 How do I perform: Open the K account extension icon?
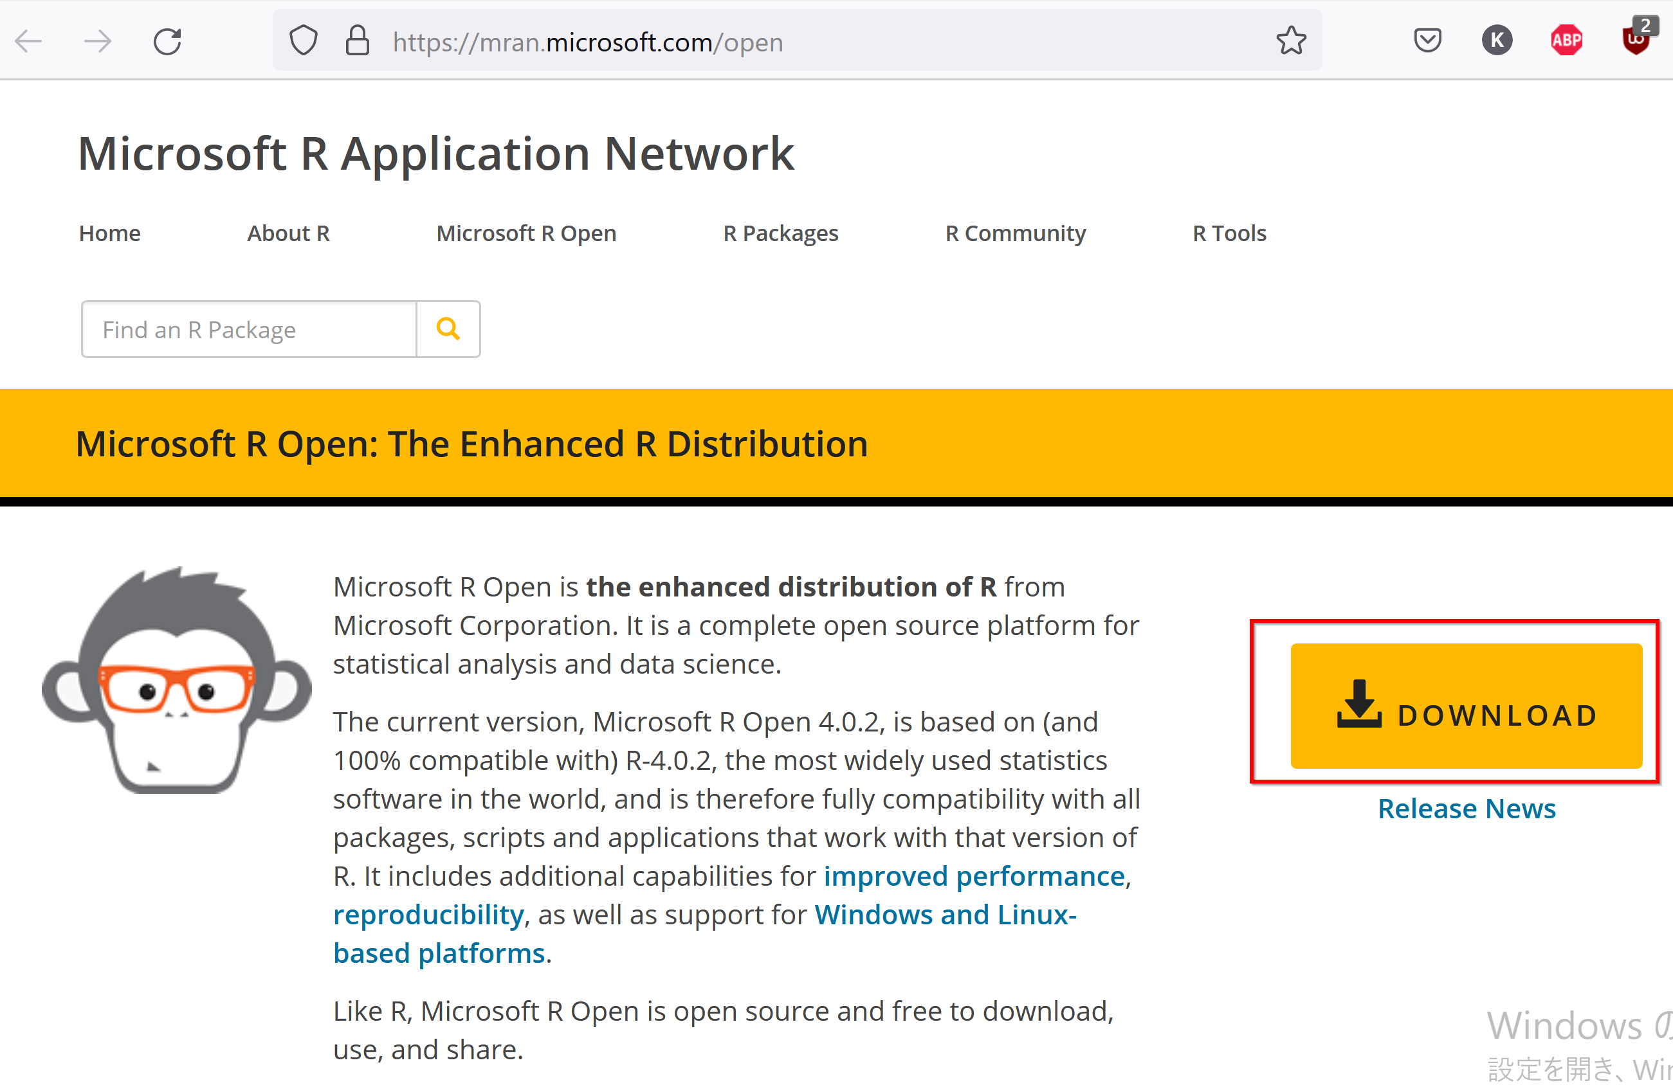1497,40
